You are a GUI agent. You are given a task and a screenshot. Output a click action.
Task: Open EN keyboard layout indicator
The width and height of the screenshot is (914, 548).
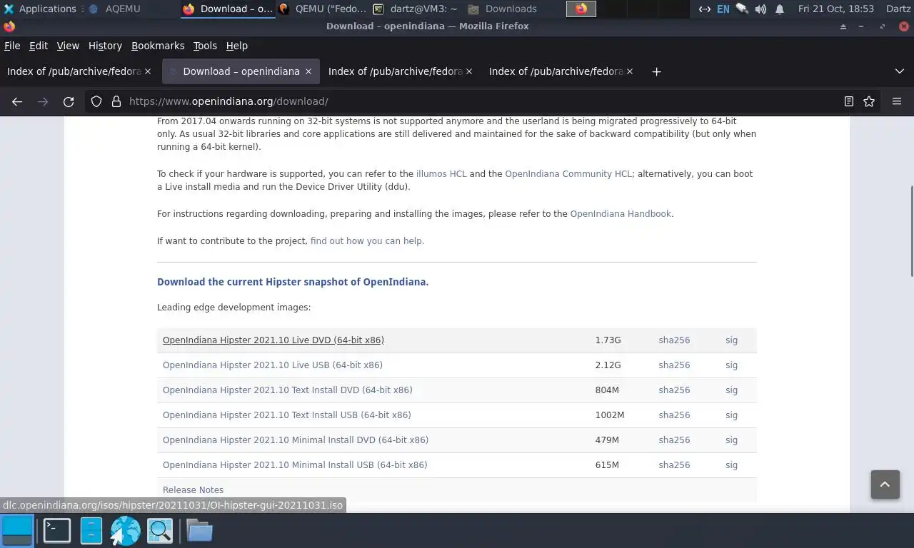(x=723, y=9)
